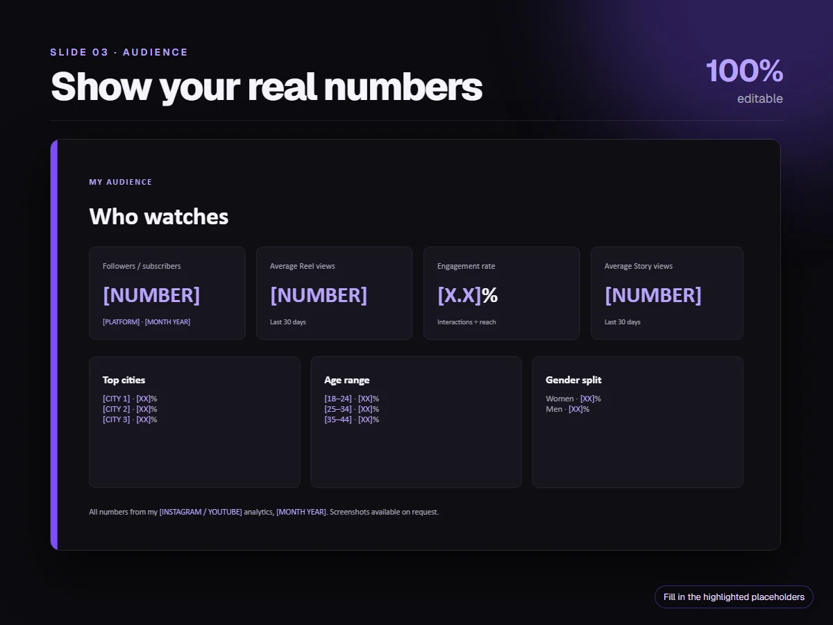Image resolution: width=833 pixels, height=625 pixels.
Task: Click the [X.X]% engagement rate value
Action: [468, 295]
